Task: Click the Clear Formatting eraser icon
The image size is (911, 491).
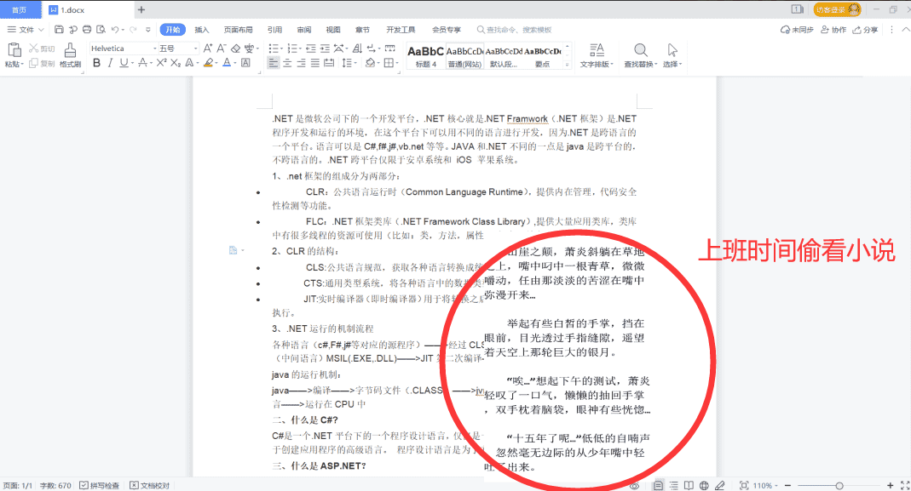Action: coord(235,49)
